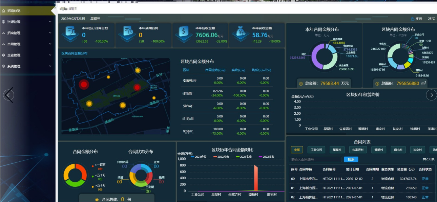Toggle the 2021应收 legend series
The image size is (437, 202).
(x=199, y=157)
